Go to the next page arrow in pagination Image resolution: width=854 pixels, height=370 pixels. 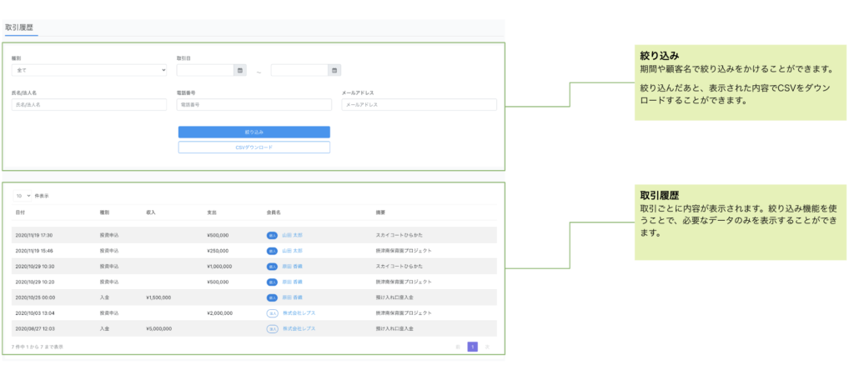click(488, 346)
